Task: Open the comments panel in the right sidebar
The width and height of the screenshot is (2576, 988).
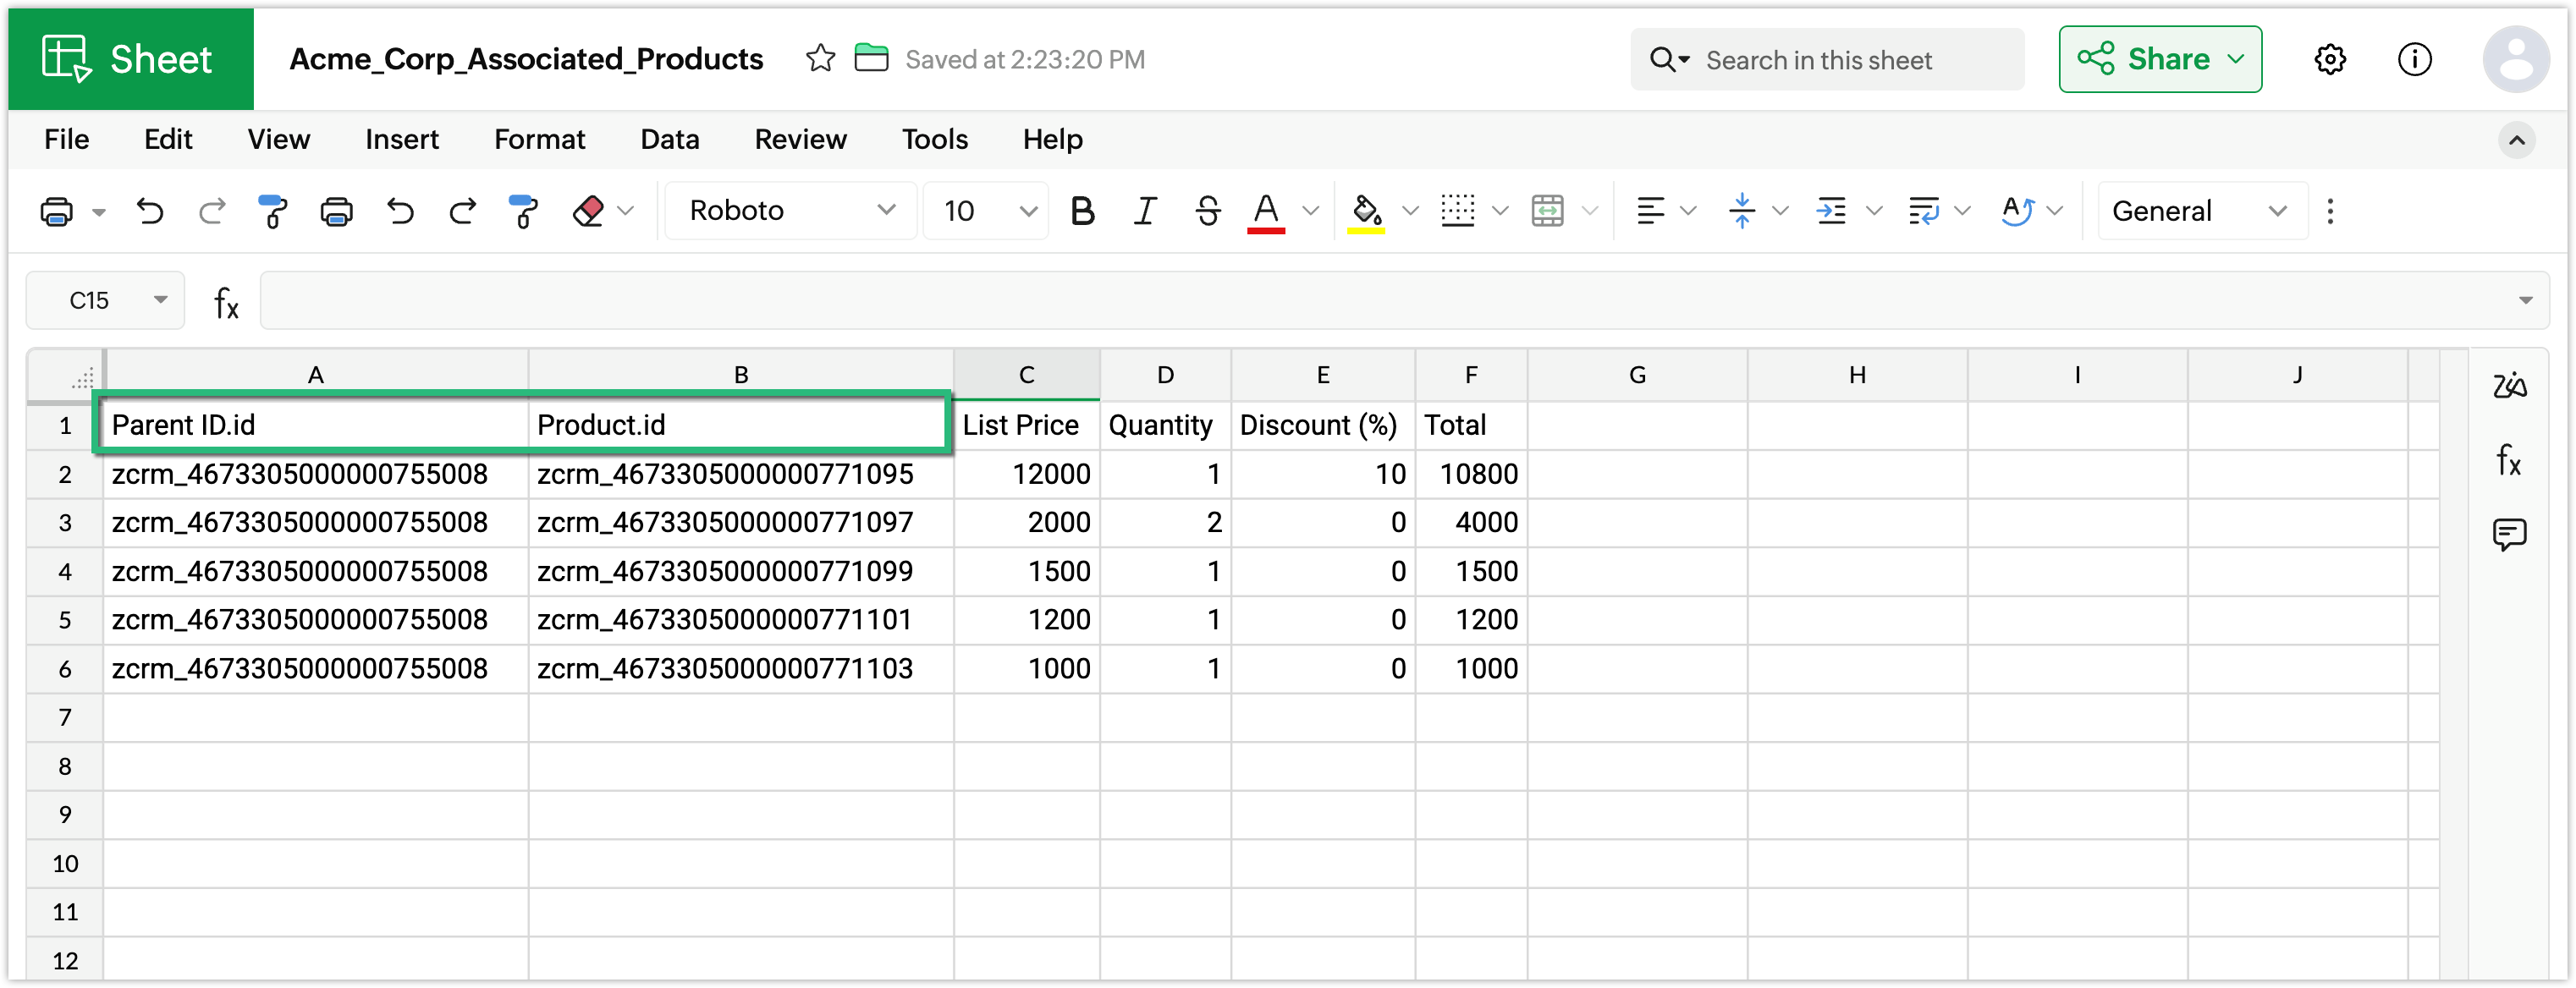Action: click(2509, 535)
